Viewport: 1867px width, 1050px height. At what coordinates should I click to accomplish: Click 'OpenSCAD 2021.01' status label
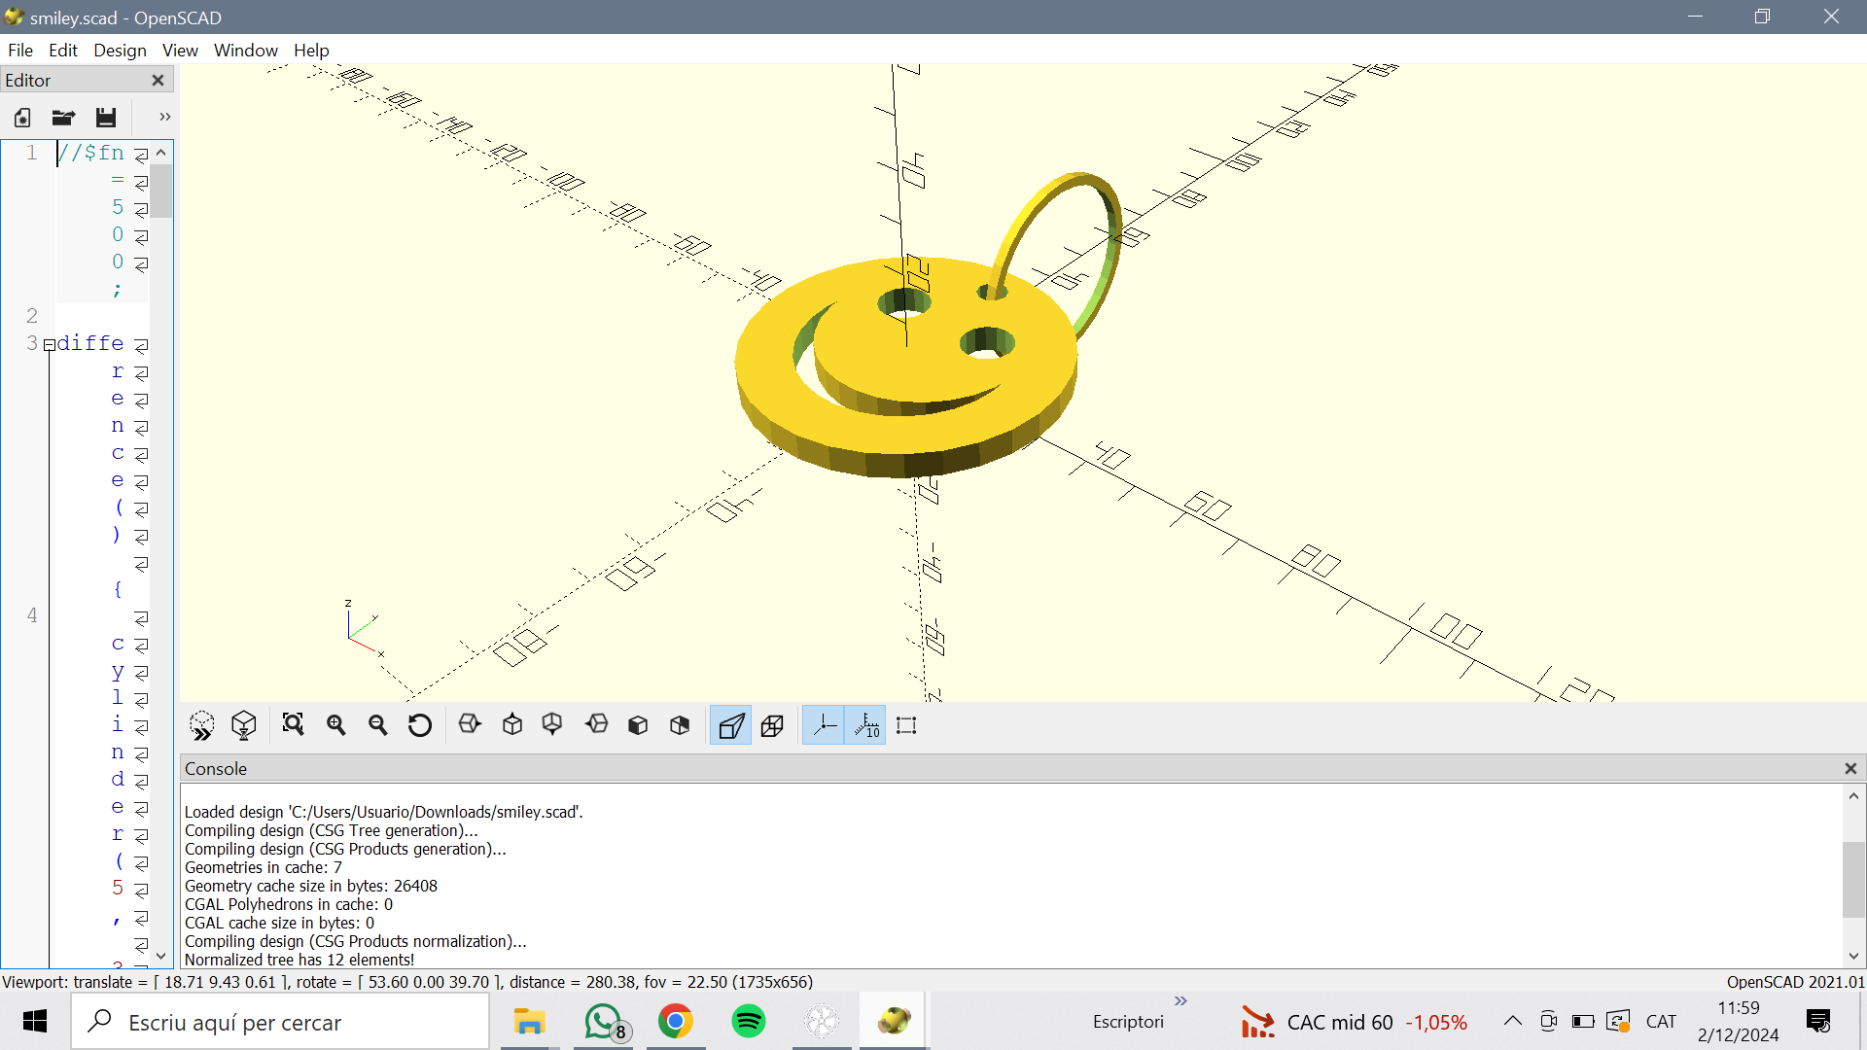click(1795, 982)
